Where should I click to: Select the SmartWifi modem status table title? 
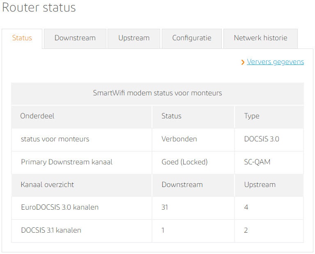(157, 93)
